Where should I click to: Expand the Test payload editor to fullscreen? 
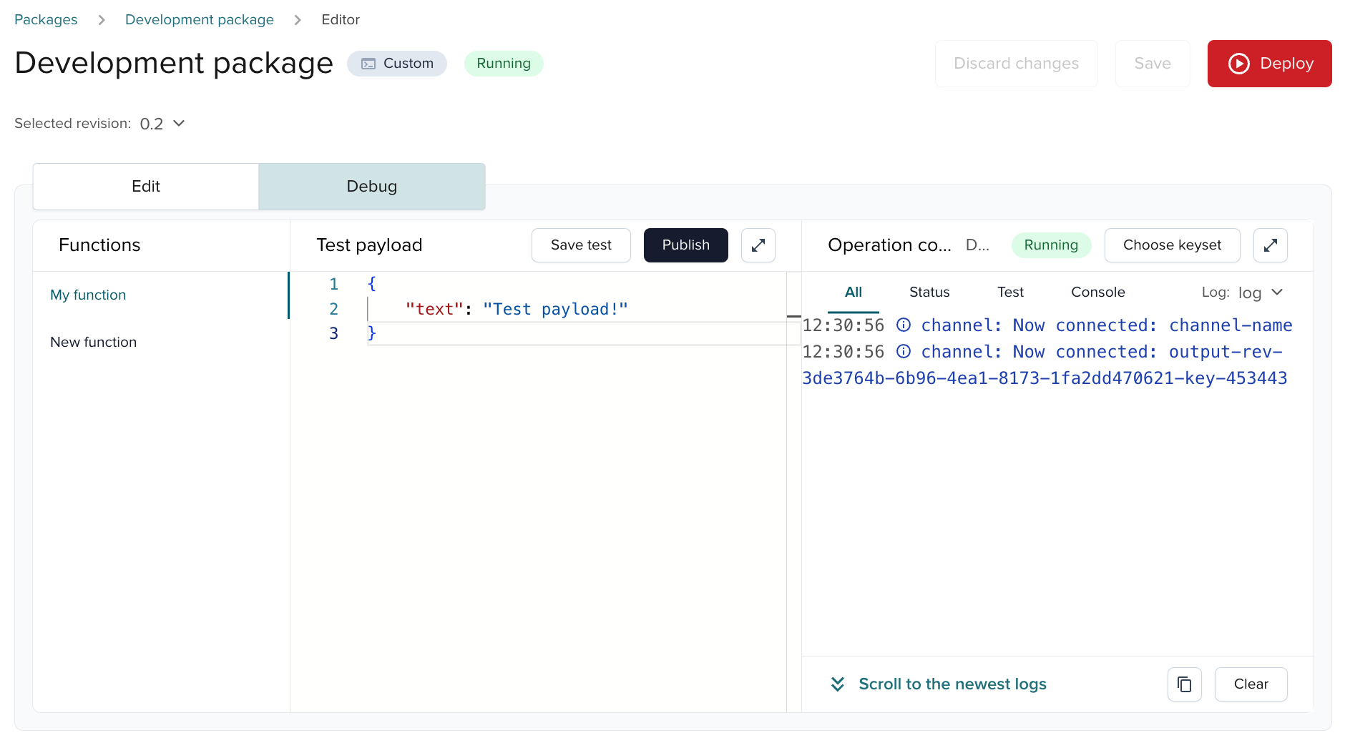[758, 245]
